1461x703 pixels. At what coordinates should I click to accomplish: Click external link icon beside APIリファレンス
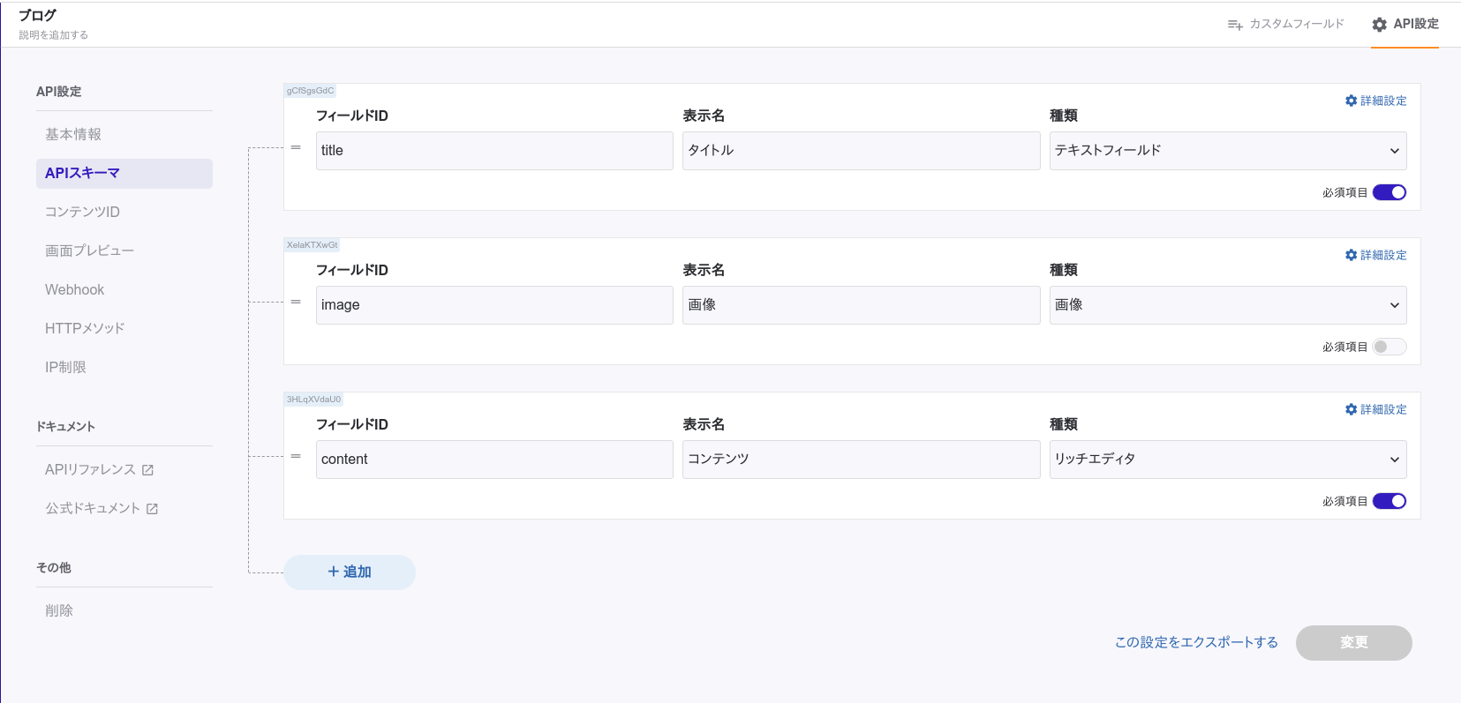pos(147,470)
